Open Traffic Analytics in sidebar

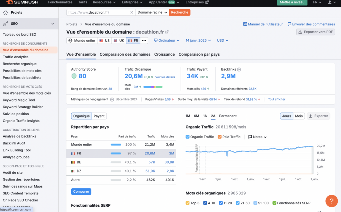16,57
